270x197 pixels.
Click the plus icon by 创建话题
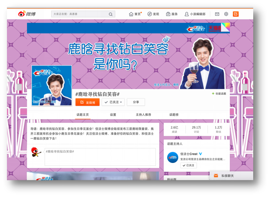(213, 93)
